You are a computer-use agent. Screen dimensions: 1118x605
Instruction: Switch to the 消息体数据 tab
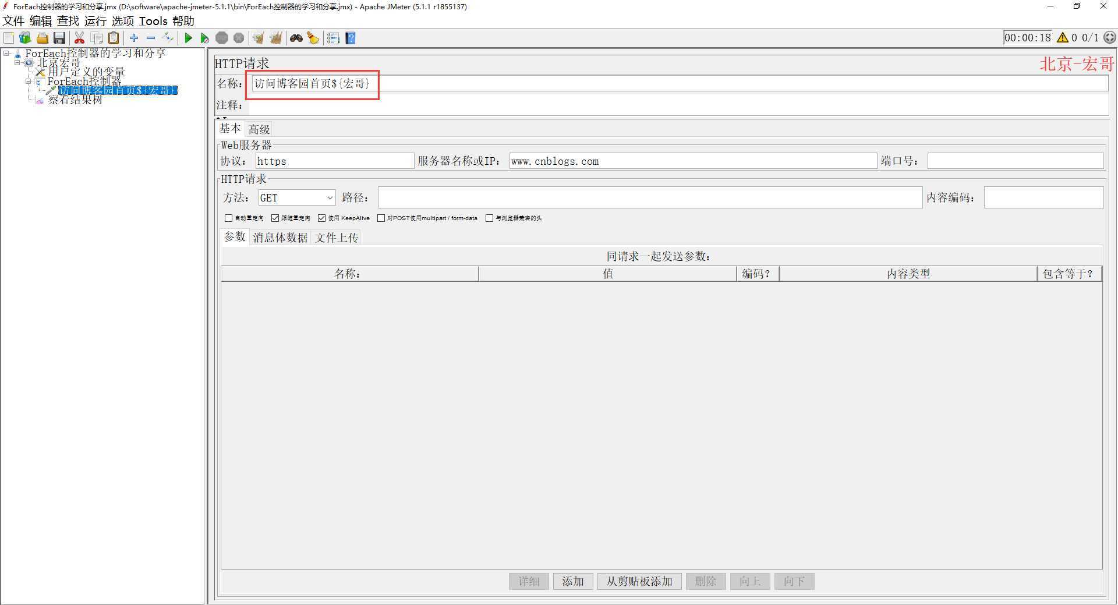pos(280,237)
